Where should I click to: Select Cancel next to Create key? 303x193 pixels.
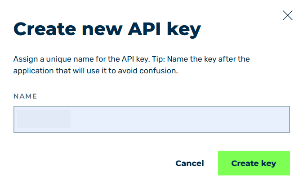(190, 163)
